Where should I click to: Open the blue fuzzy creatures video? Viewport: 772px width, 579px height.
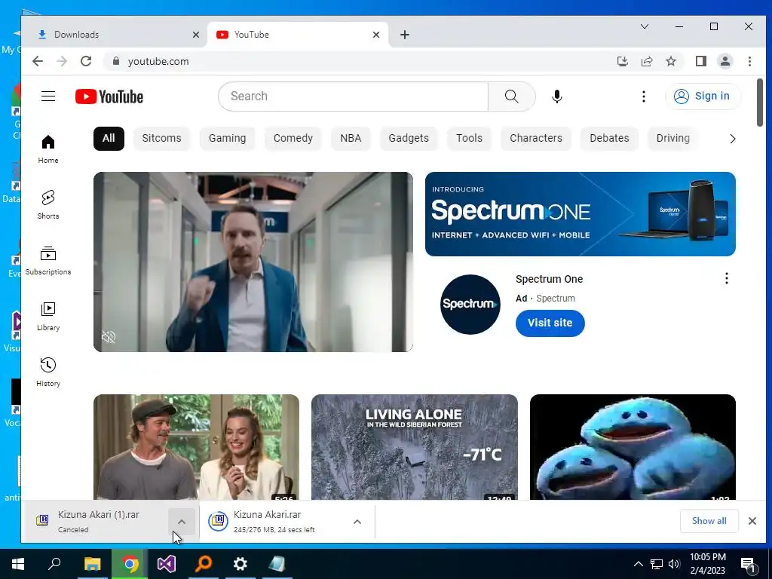(x=633, y=447)
